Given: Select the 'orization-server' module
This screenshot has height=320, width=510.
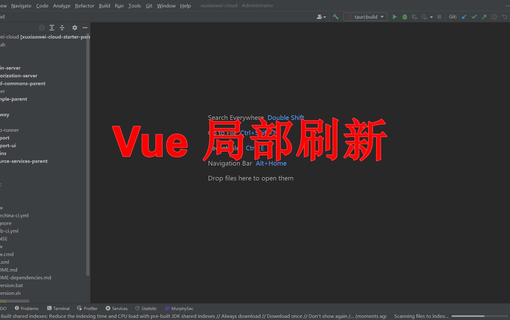Looking at the screenshot, I should tap(19, 75).
